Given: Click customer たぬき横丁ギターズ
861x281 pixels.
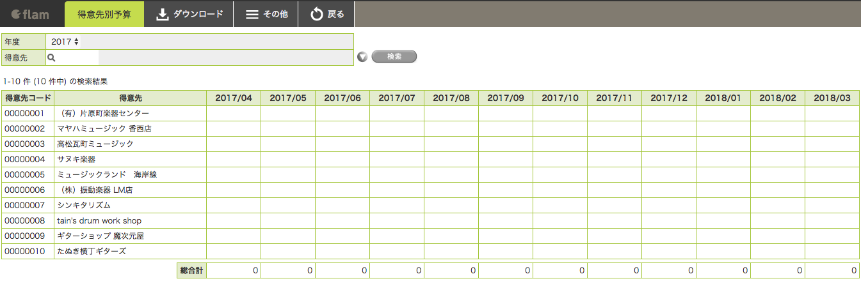Looking at the screenshot, I should (x=92, y=252).
